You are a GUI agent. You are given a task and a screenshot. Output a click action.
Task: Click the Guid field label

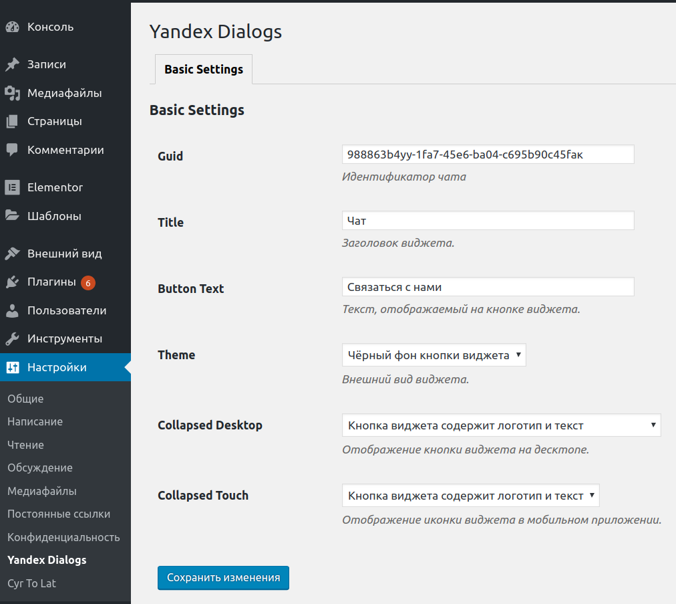coord(170,157)
